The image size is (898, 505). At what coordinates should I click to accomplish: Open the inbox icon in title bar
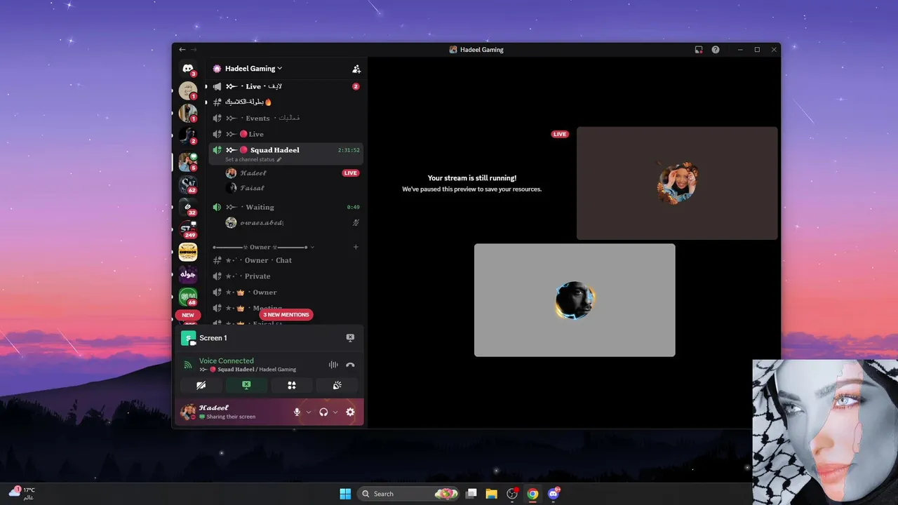pos(699,50)
